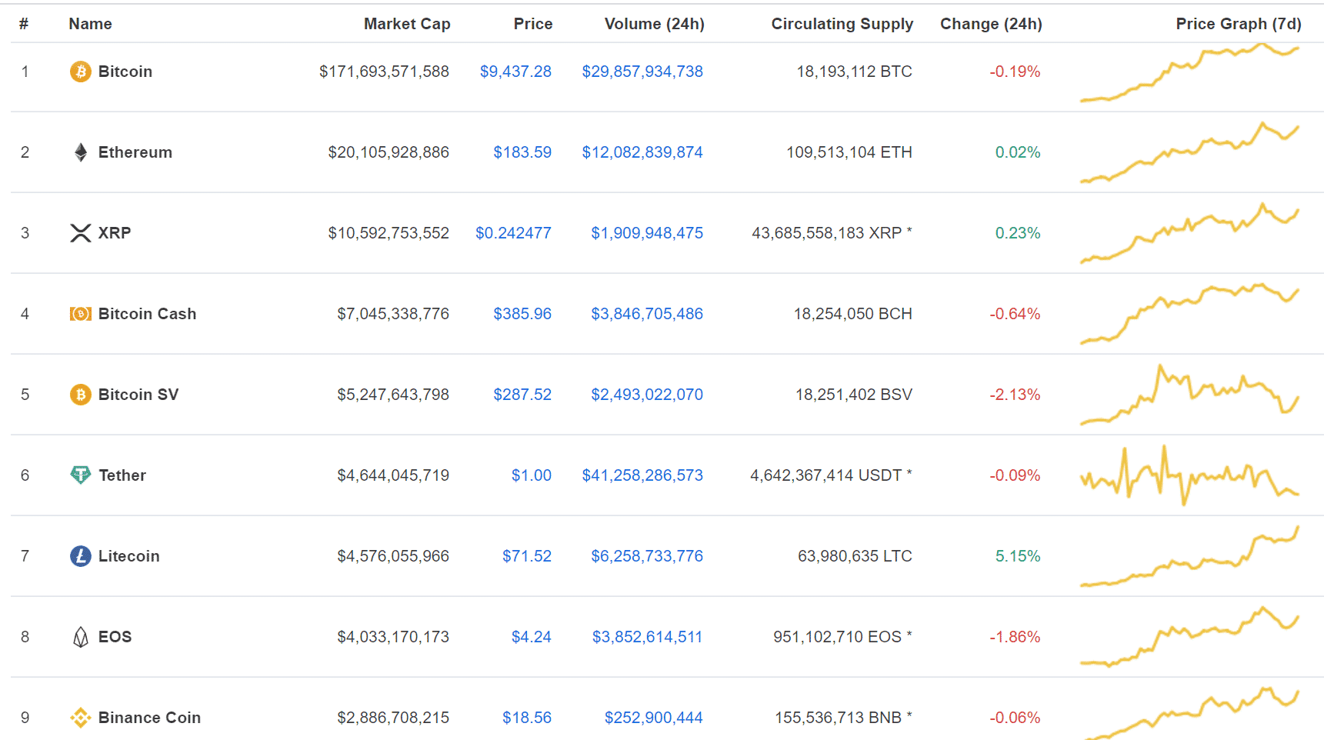Click Tether supply 4,642,367,414 USDT

[x=831, y=475]
